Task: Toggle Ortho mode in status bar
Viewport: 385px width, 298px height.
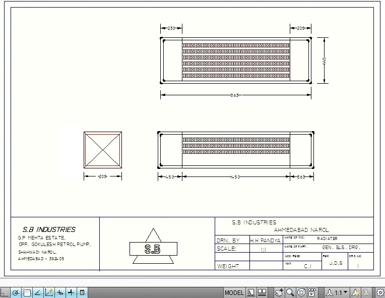Action: (x=5, y=292)
